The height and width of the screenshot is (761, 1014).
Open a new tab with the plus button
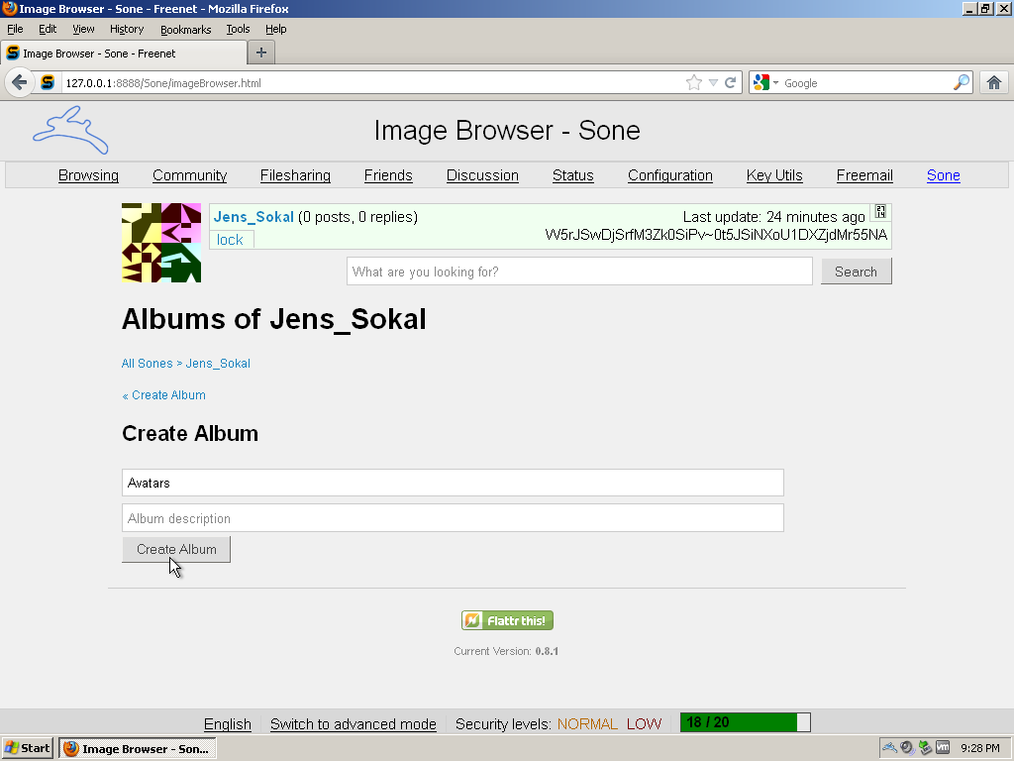[261, 54]
